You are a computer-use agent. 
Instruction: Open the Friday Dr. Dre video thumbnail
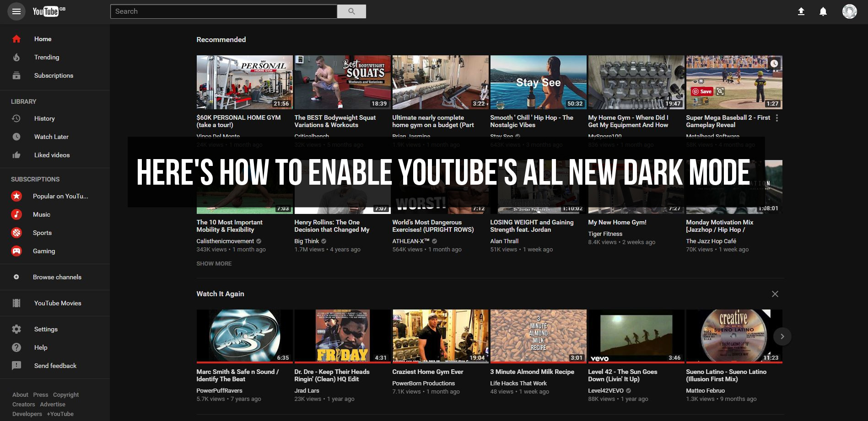(x=343, y=336)
